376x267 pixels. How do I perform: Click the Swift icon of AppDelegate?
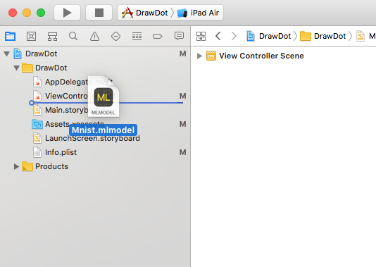point(37,82)
